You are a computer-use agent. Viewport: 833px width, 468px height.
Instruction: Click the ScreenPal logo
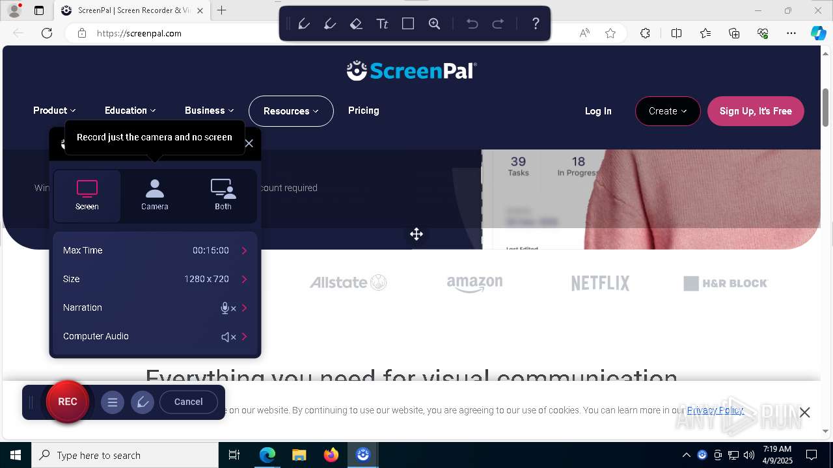pos(412,70)
